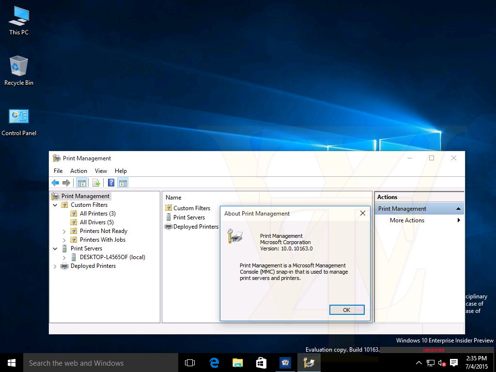Select the Control Panel desktop icon

tap(19, 123)
